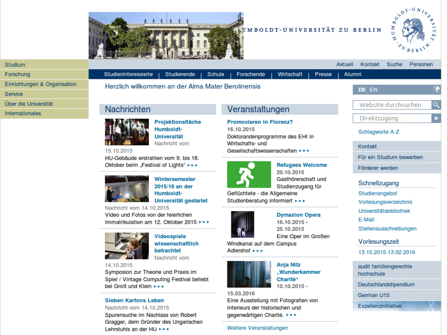447x335 pixels.
Task: Click audit familiengerechte hochschule button
Action: click(x=396, y=270)
